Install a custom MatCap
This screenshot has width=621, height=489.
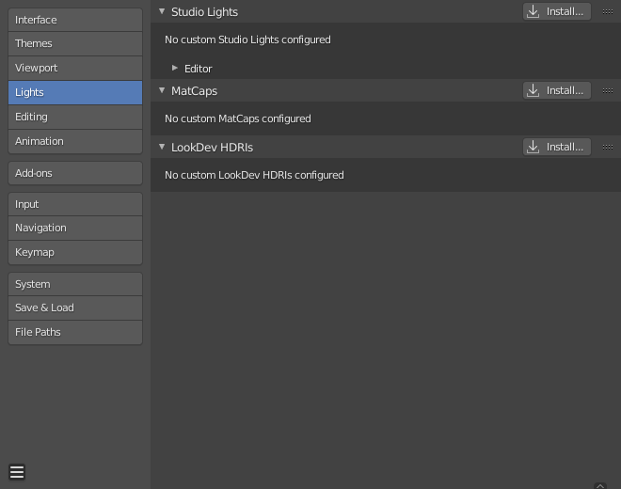click(557, 90)
